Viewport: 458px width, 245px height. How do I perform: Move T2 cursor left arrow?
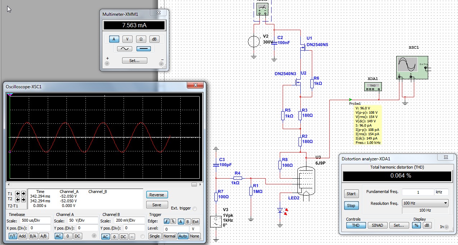click(x=17, y=199)
